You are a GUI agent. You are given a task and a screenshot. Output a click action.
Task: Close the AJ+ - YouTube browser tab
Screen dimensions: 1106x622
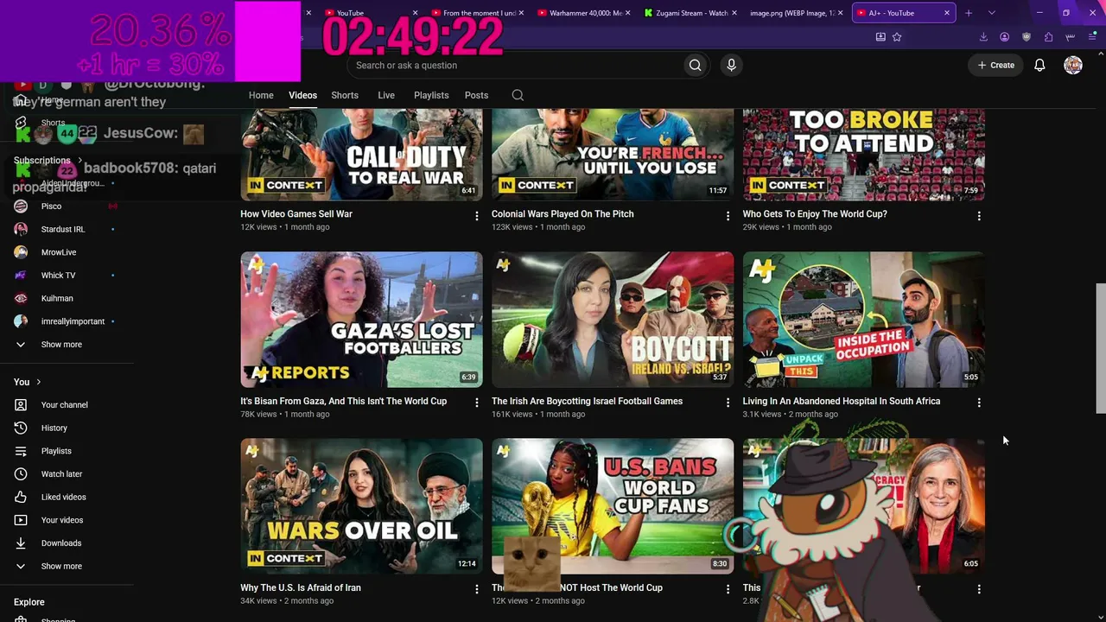pos(947,13)
